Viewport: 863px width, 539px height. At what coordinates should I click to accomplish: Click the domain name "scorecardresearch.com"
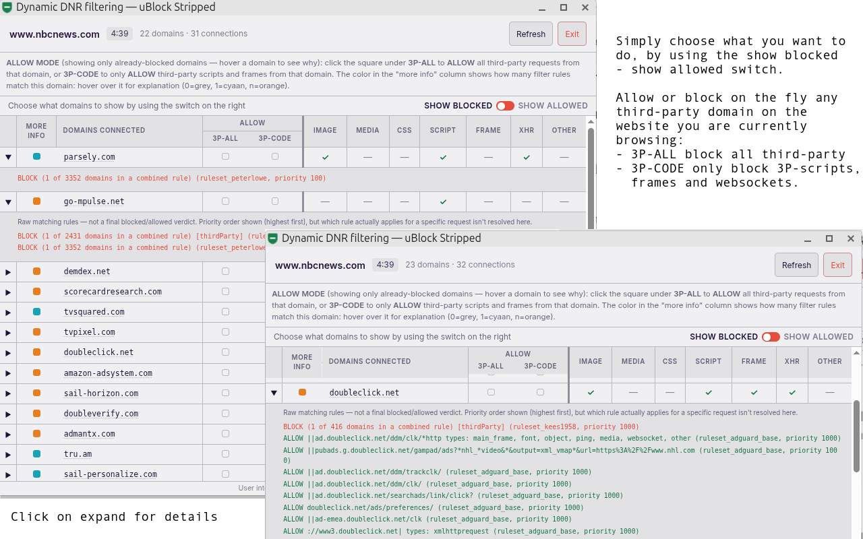[x=113, y=292]
